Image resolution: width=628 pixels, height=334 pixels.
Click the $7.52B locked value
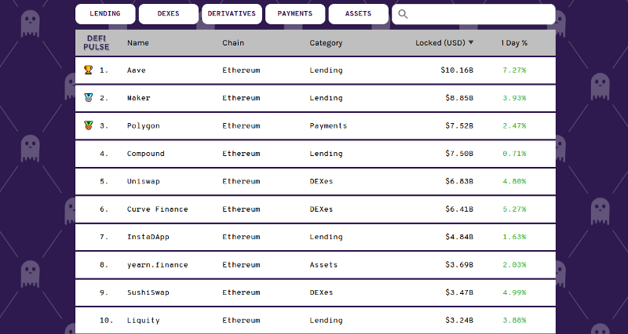click(x=459, y=125)
